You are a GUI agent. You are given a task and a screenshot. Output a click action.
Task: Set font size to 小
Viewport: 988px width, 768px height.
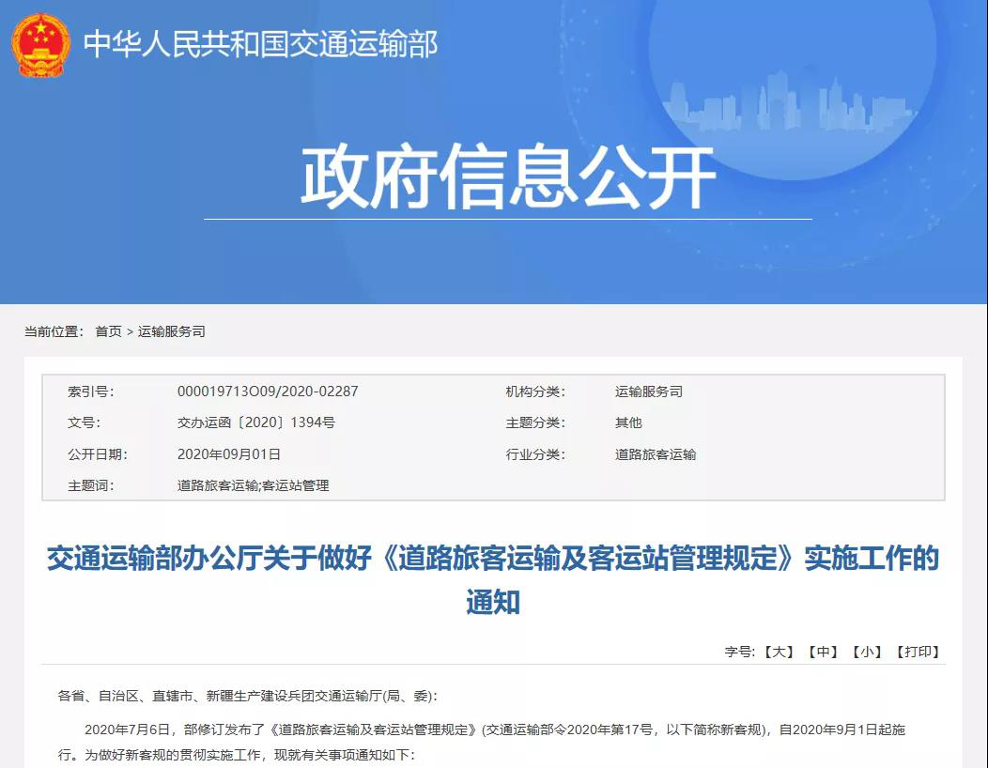click(x=867, y=652)
